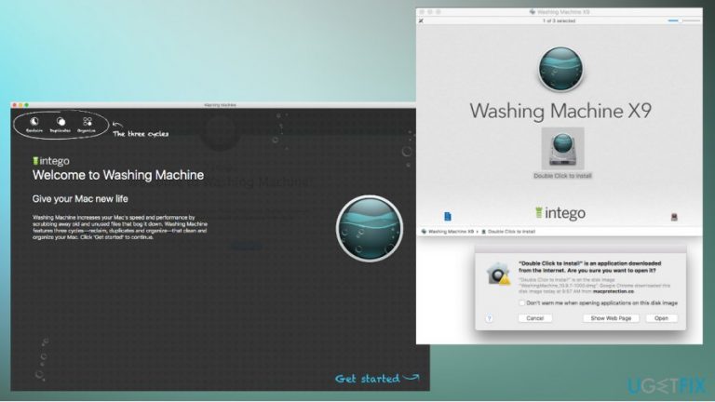Select the small red icon right of intego logo
The width and height of the screenshot is (715, 402).
point(674,217)
